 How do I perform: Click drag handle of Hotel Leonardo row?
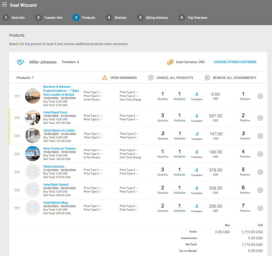[x=17, y=172]
